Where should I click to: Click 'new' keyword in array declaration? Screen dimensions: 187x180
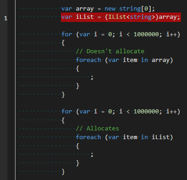click(110, 9)
